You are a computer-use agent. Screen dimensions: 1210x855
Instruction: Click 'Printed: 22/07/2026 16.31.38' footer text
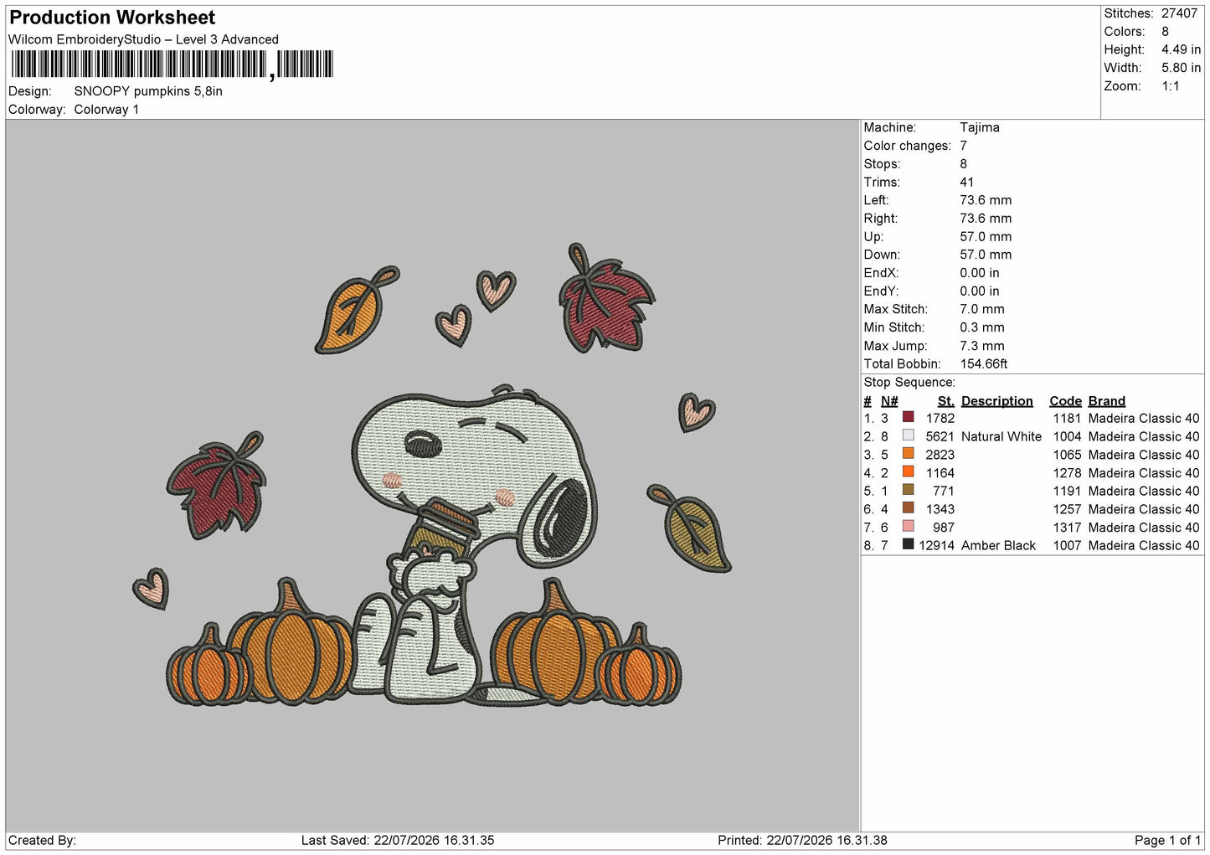[x=802, y=840]
